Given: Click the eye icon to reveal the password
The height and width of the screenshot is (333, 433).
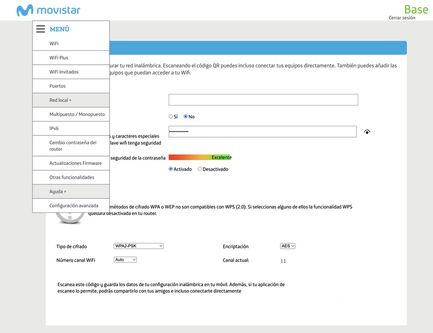Looking at the screenshot, I should [367, 132].
